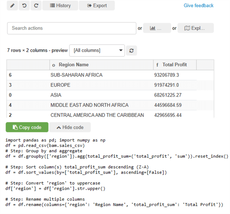The width and height of the screenshot is (230, 214).
Task: Click the pencil edit icon
Action: 12,6
